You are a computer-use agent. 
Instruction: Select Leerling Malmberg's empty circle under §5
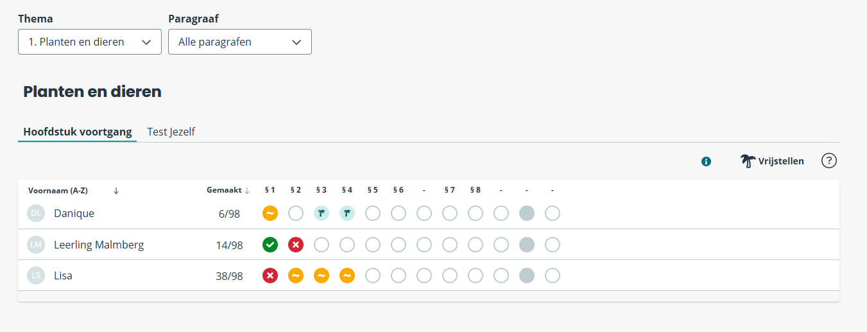(x=373, y=245)
